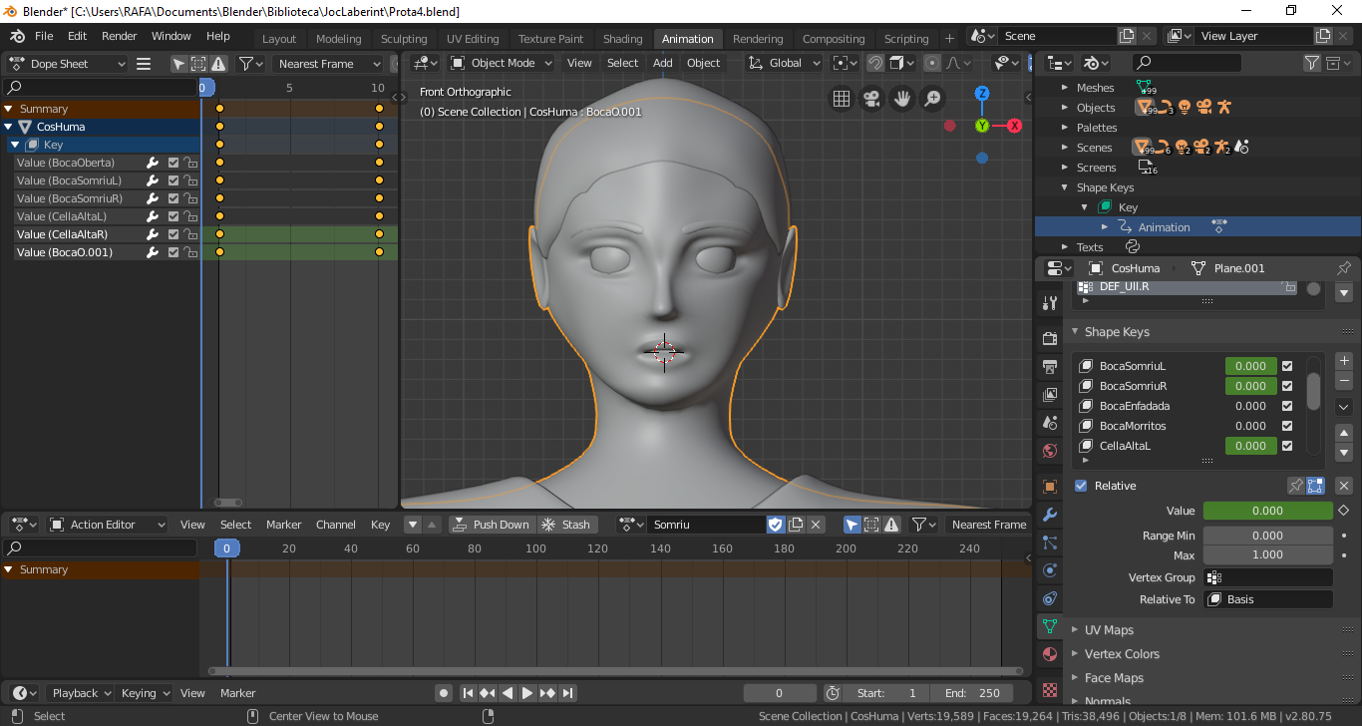Open the Modifiers wrench properties tab
This screenshot has height=726, width=1362.
[1049, 515]
